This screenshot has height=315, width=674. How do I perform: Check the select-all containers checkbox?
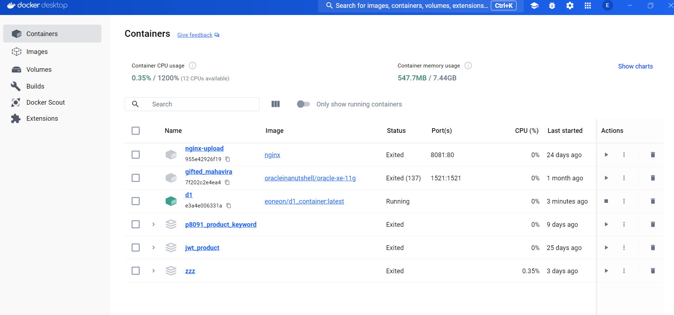click(x=136, y=131)
